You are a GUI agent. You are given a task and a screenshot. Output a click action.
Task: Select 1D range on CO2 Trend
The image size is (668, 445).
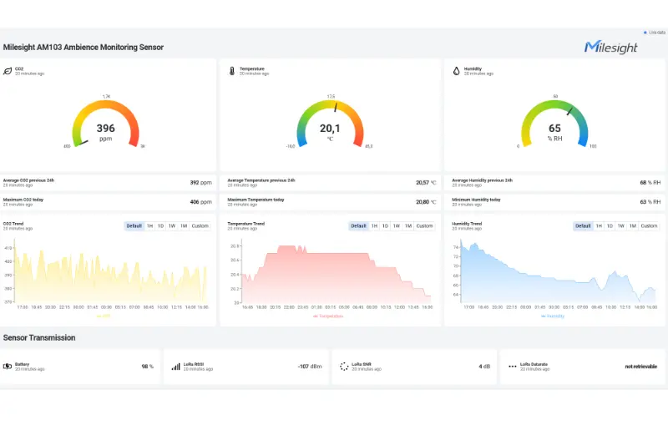pyautogui.click(x=160, y=226)
